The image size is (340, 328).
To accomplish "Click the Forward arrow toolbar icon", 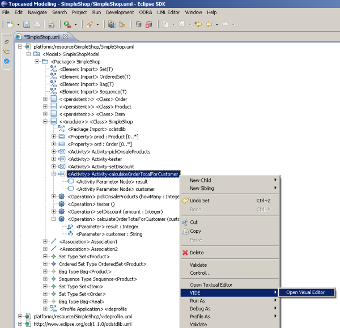I will pyautogui.click(x=226, y=24).
